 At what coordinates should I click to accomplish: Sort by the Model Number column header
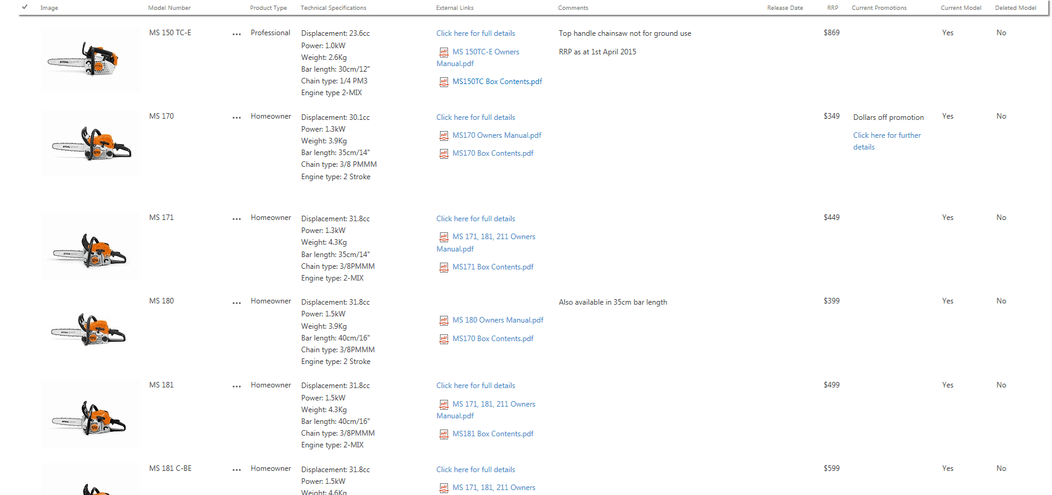170,8
